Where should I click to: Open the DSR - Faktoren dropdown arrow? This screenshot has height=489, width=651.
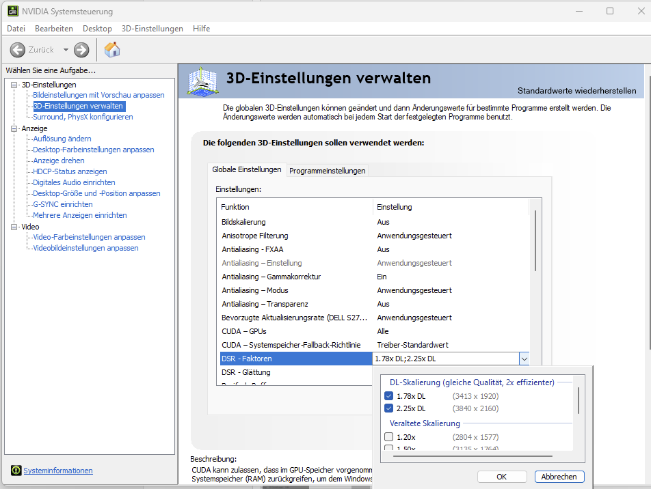click(524, 359)
